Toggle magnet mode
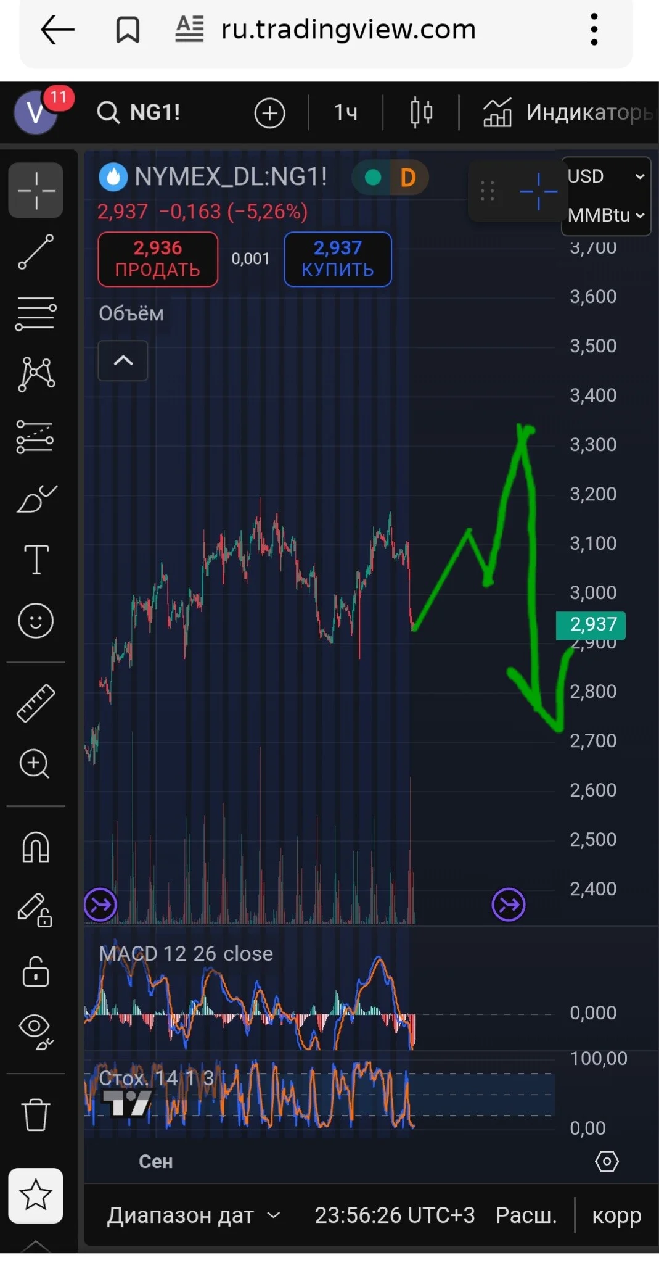Screen dimensions: 659x1263 click(x=36, y=847)
